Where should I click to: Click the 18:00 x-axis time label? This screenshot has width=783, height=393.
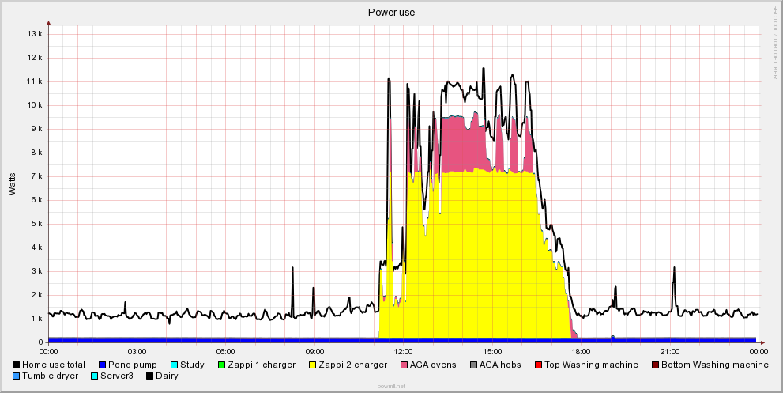pyautogui.click(x=581, y=350)
